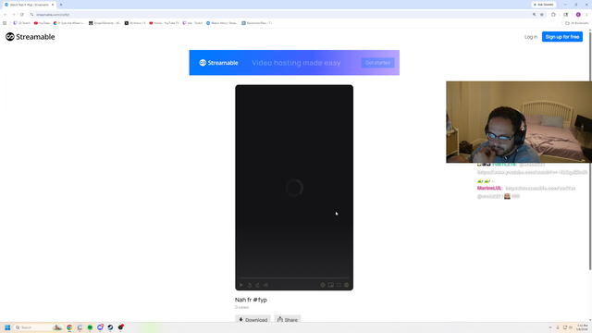The image size is (592, 333).
Task: Open the YouTube TV bookmark
Action: 164,23
